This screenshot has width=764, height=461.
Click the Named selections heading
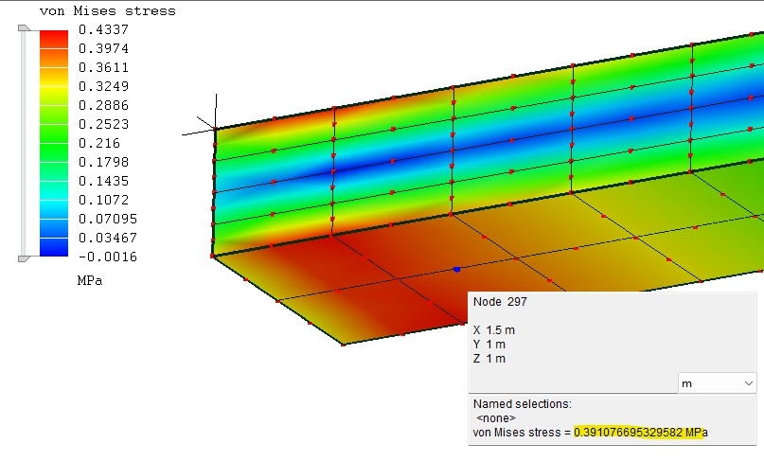point(522,403)
